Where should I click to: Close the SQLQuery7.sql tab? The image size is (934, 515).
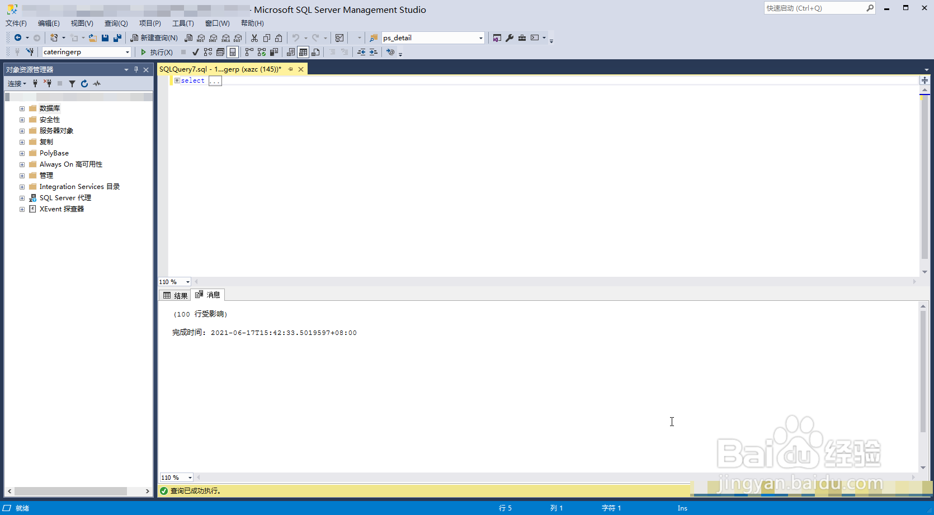[x=301, y=69]
